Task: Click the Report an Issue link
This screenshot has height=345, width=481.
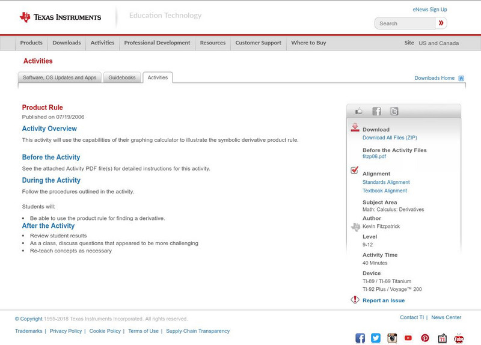Action: tap(384, 301)
